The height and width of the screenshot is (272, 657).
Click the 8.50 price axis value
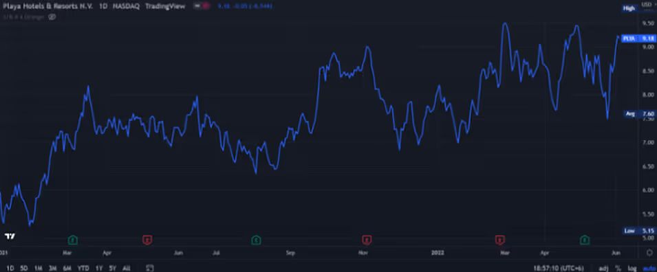648,71
